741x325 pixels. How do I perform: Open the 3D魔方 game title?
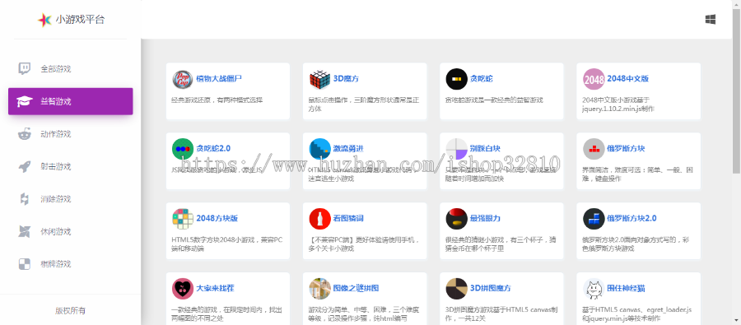coord(346,78)
